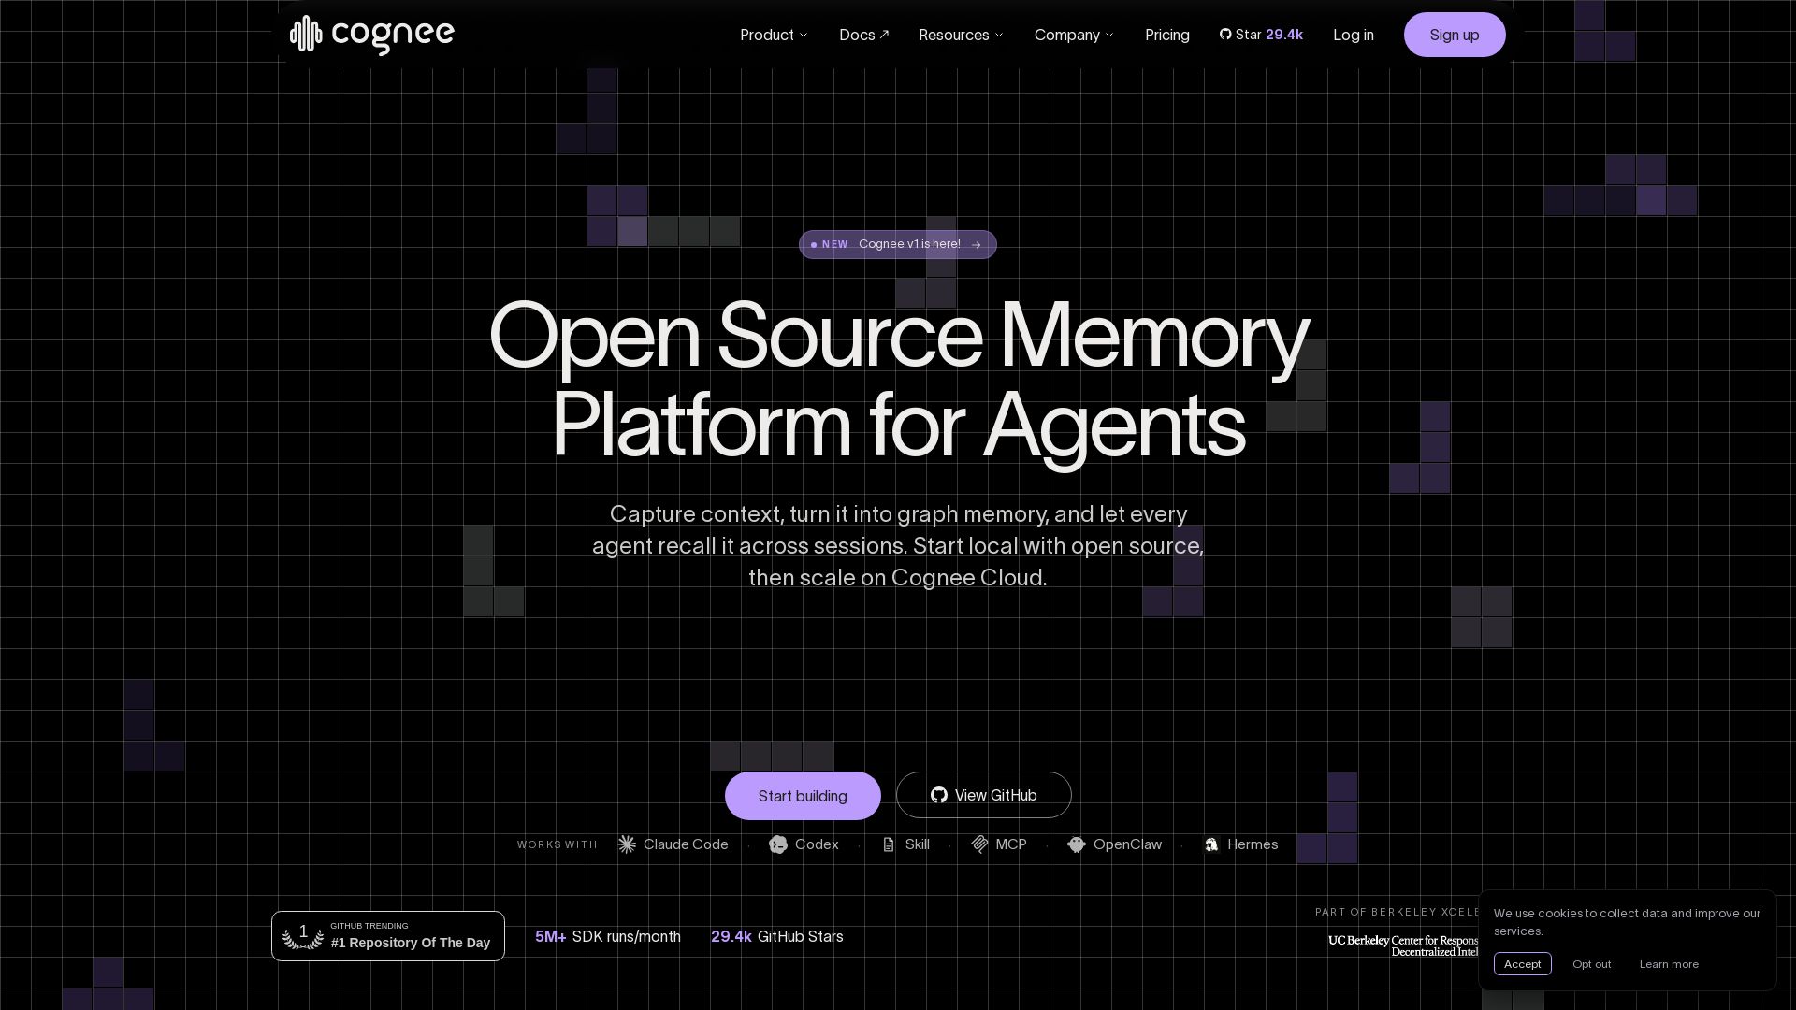The image size is (1796, 1010).
Task: Click the NEW tag in the announcement pill
Action: [x=834, y=245]
